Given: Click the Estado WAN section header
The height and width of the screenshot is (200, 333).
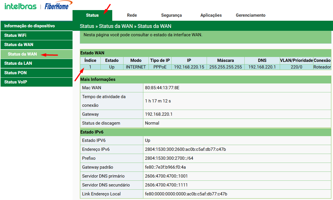Looking at the screenshot, I should point(205,53).
